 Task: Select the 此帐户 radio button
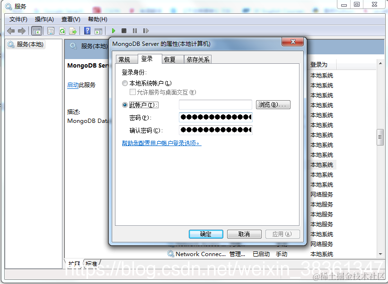(x=124, y=105)
